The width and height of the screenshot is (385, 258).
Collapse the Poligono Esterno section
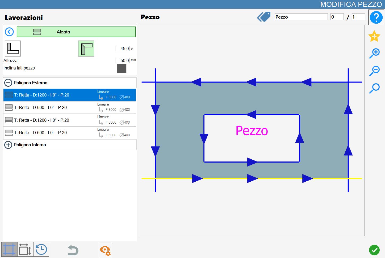(x=8, y=83)
